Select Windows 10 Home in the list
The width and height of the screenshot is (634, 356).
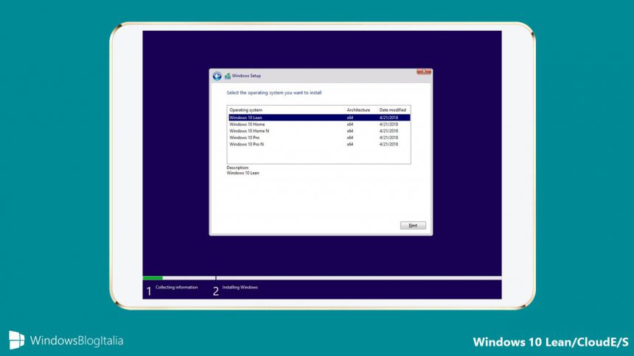[319, 124]
